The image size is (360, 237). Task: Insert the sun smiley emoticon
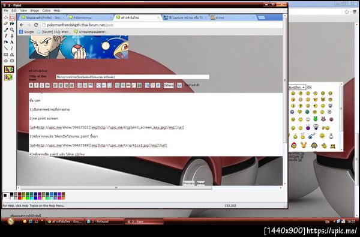[322, 136]
